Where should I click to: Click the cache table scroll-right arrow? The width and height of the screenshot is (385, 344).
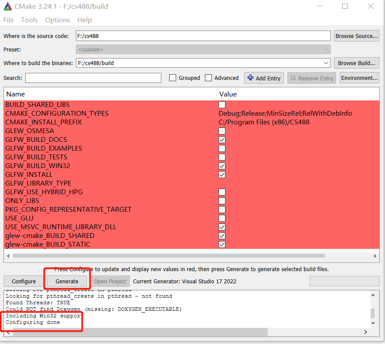(375, 256)
